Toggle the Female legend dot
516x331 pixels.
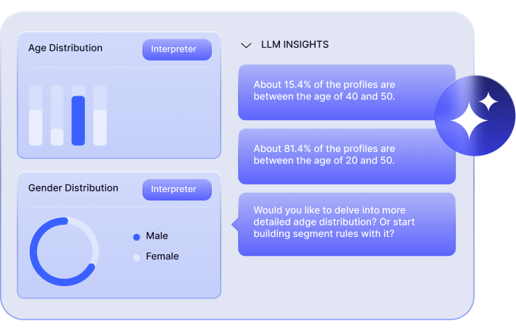(137, 257)
